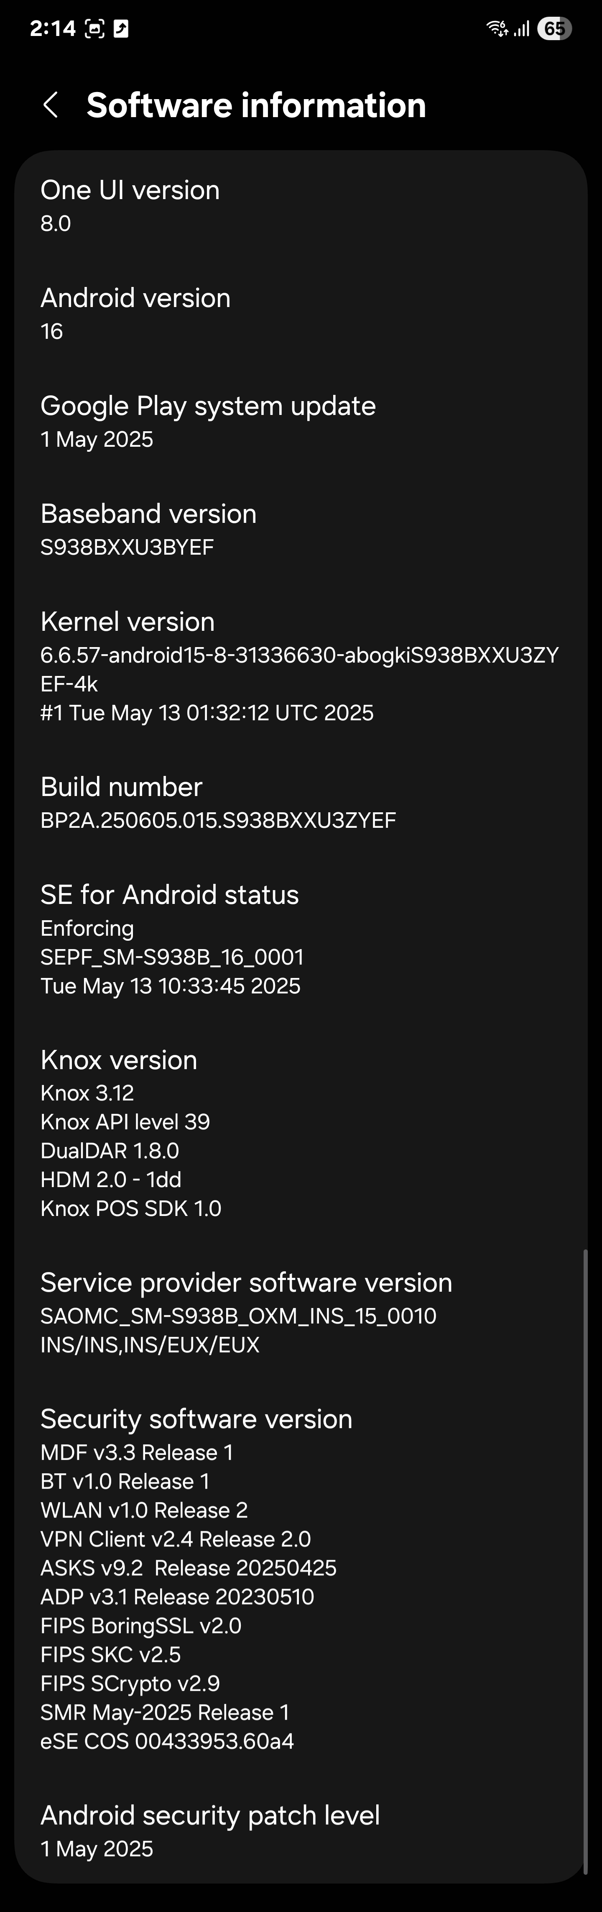Screen dimensions: 602x1912
Task: Tap the notification icon beside the capture icon
Action: point(121,29)
